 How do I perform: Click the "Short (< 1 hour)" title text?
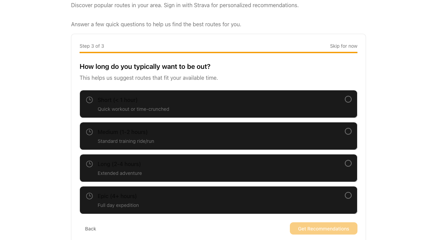point(117,100)
